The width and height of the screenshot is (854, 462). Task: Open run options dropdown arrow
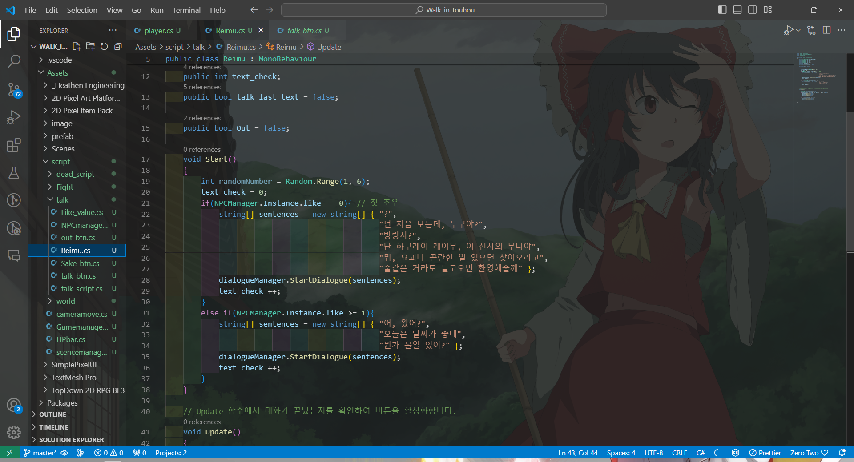798,30
